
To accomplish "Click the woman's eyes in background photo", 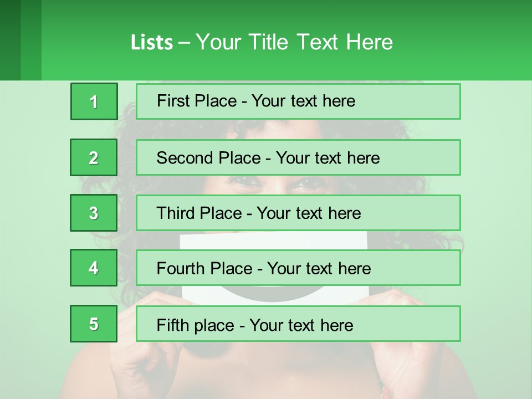I will point(272,184).
